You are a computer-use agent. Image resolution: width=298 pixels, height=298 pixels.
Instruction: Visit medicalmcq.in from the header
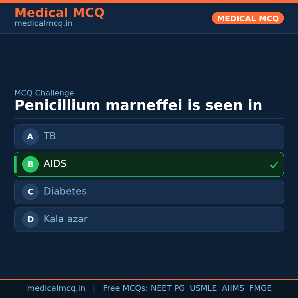(43, 23)
